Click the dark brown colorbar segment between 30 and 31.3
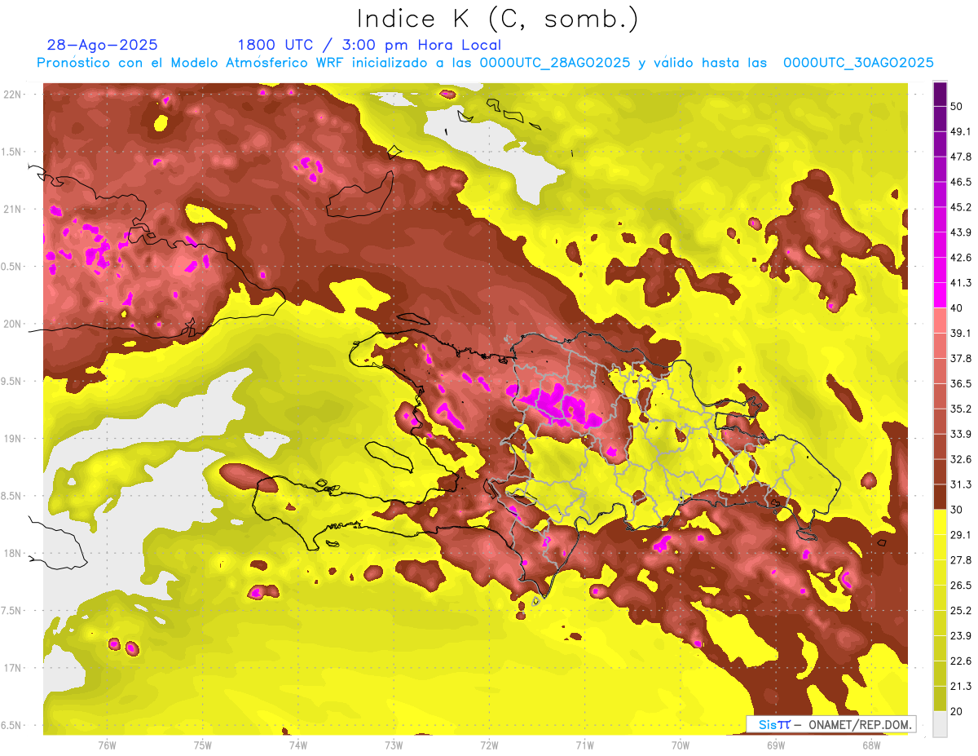Image resolution: width=978 pixels, height=756 pixels. [x=941, y=497]
